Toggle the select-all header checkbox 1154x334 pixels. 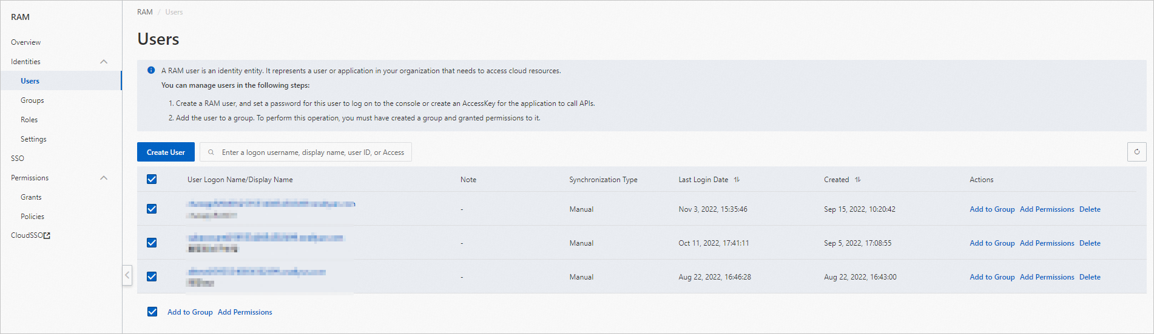(x=152, y=179)
